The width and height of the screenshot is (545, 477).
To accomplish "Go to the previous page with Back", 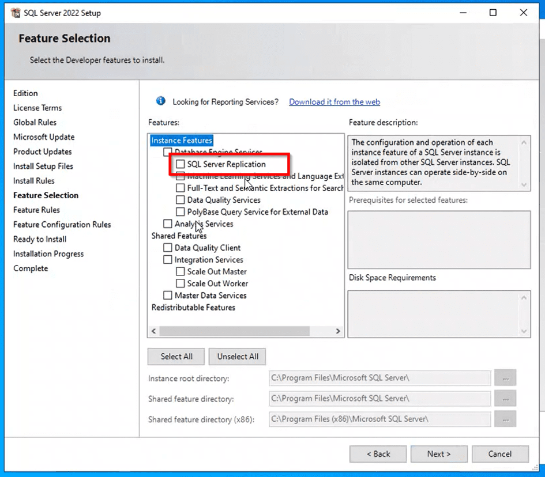I will pos(378,454).
